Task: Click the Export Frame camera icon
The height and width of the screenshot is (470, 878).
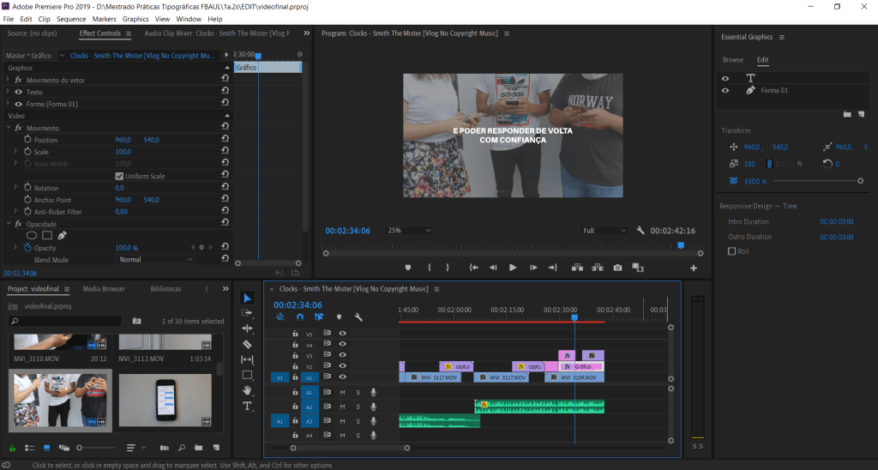Action: click(617, 268)
